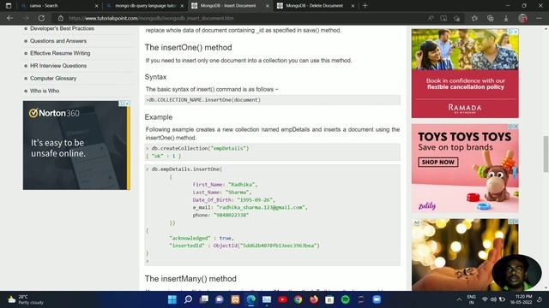Open Computer Glossary link
This screenshot has height=308, width=549.
point(53,78)
